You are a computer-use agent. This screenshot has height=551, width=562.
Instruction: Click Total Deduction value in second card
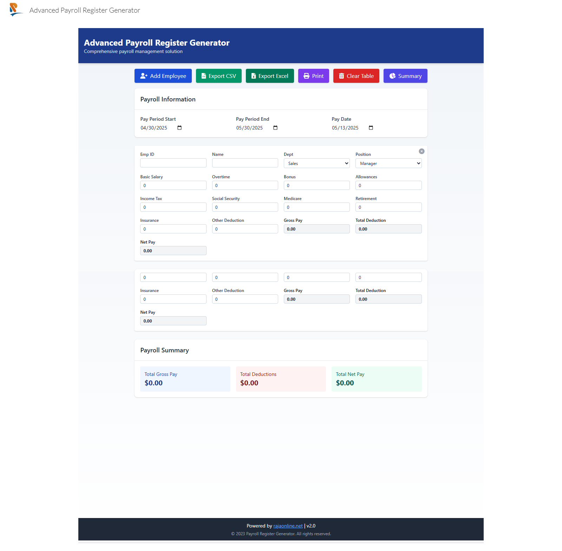pyautogui.click(x=388, y=299)
